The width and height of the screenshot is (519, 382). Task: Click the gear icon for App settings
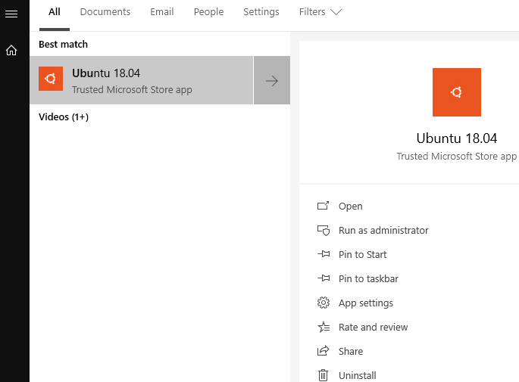[x=324, y=303]
